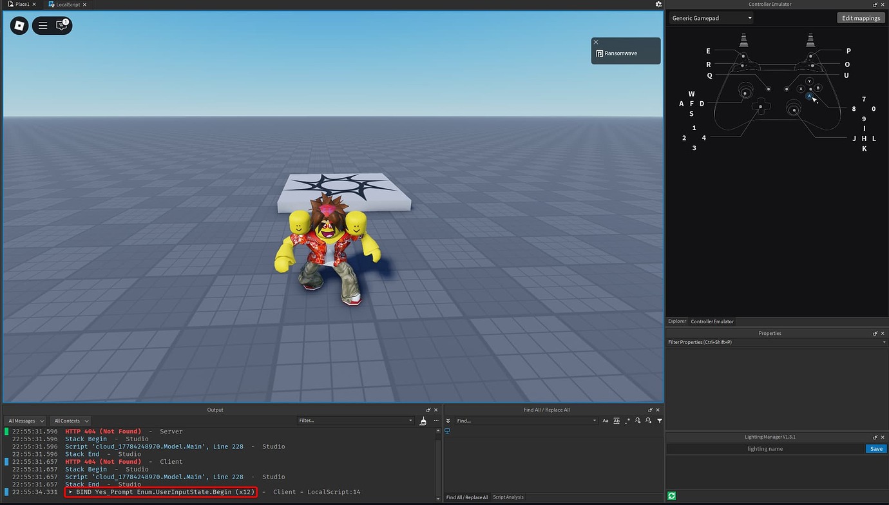
Task: Select the LocalScript tab
Action: tap(67, 5)
